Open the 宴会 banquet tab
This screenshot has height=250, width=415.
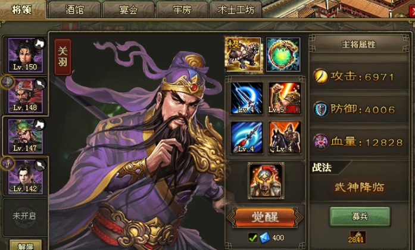tap(129, 10)
